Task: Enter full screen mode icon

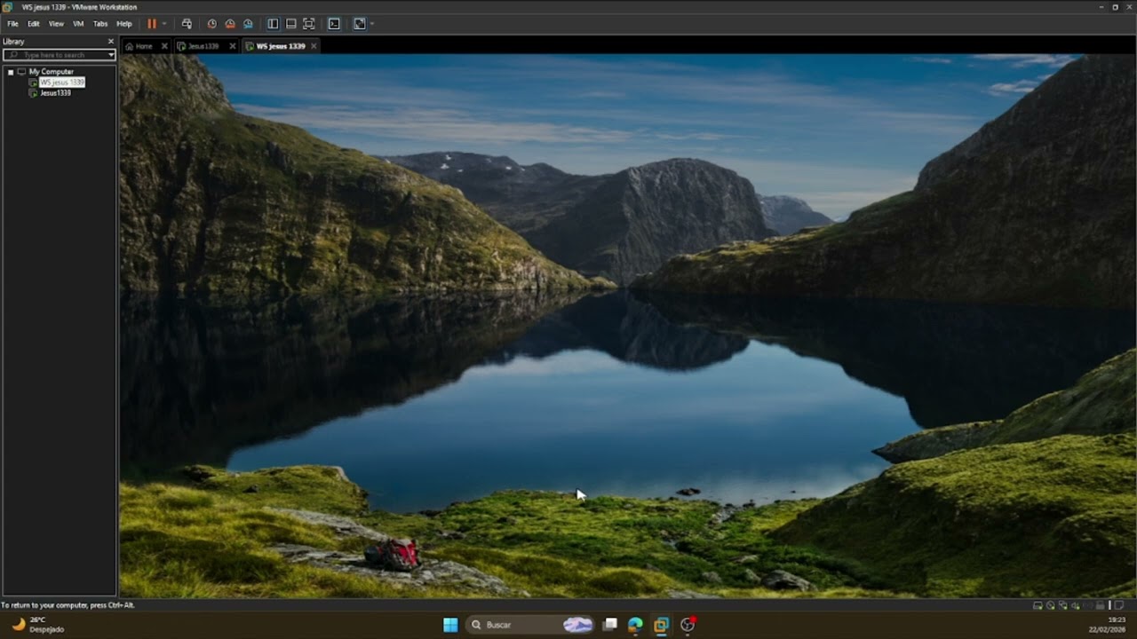Action: (308, 24)
